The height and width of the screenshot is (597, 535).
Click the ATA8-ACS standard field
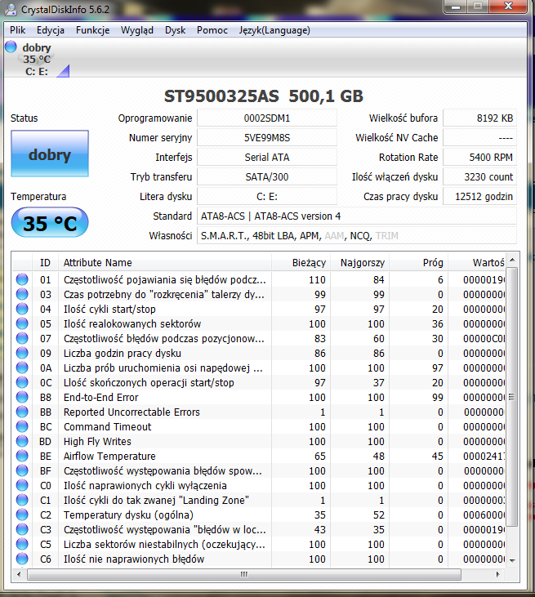[357, 216]
